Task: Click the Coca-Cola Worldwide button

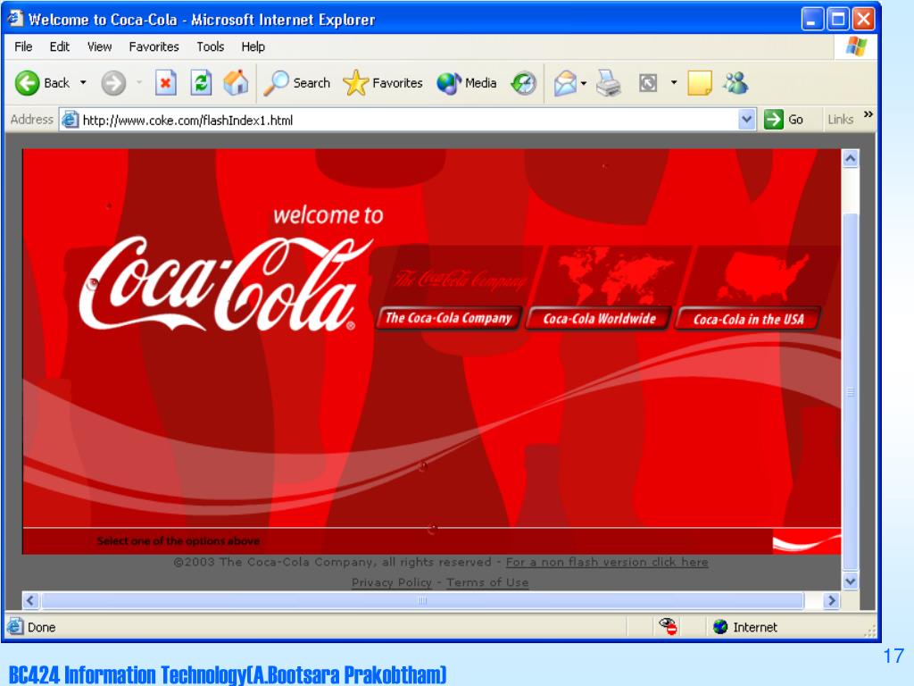Action: pos(599,319)
